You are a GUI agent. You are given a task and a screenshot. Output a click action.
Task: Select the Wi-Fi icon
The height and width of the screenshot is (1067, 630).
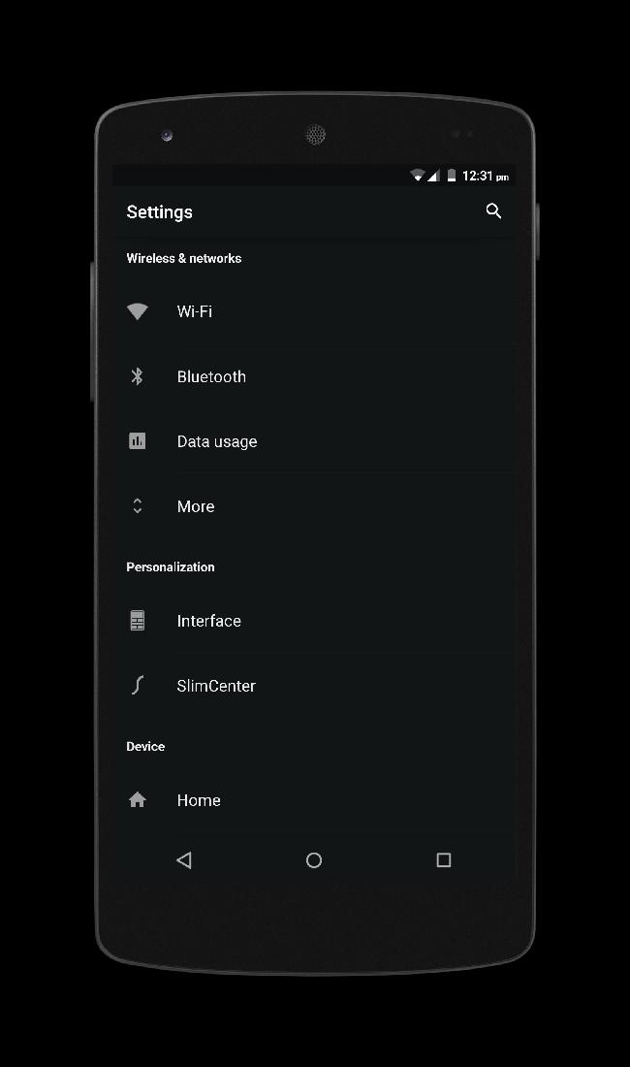(137, 311)
